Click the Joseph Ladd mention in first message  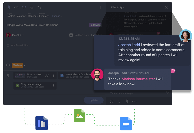(x=129, y=45)
